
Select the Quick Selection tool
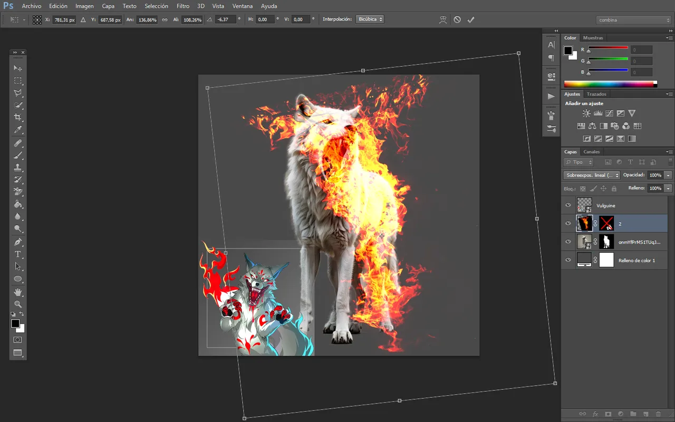(x=18, y=105)
